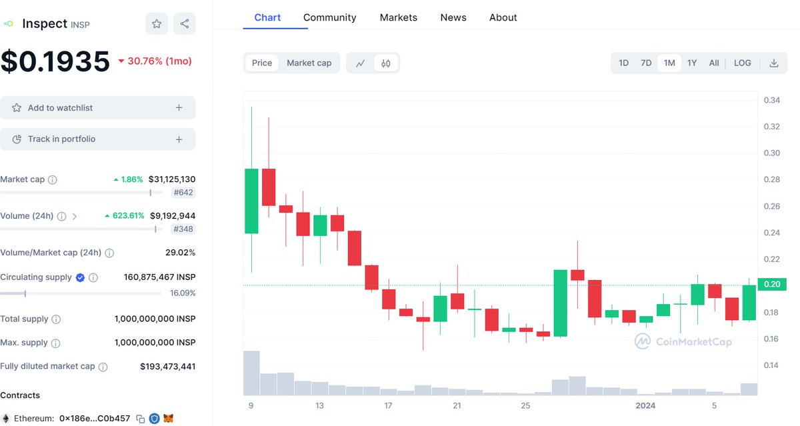Click the shield security icon by contract
This screenshot has width=800, height=426.
(155, 419)
